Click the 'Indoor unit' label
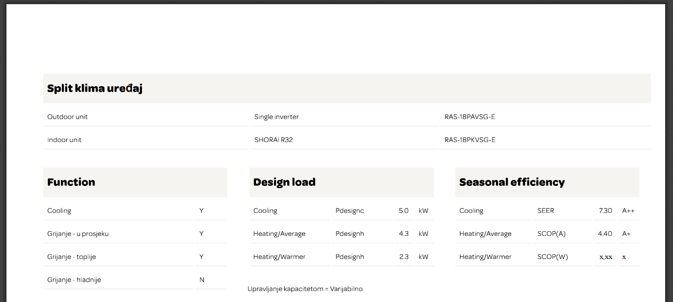 64,140
